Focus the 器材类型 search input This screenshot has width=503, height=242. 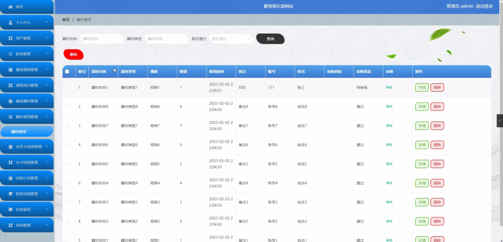click(166, 39)
